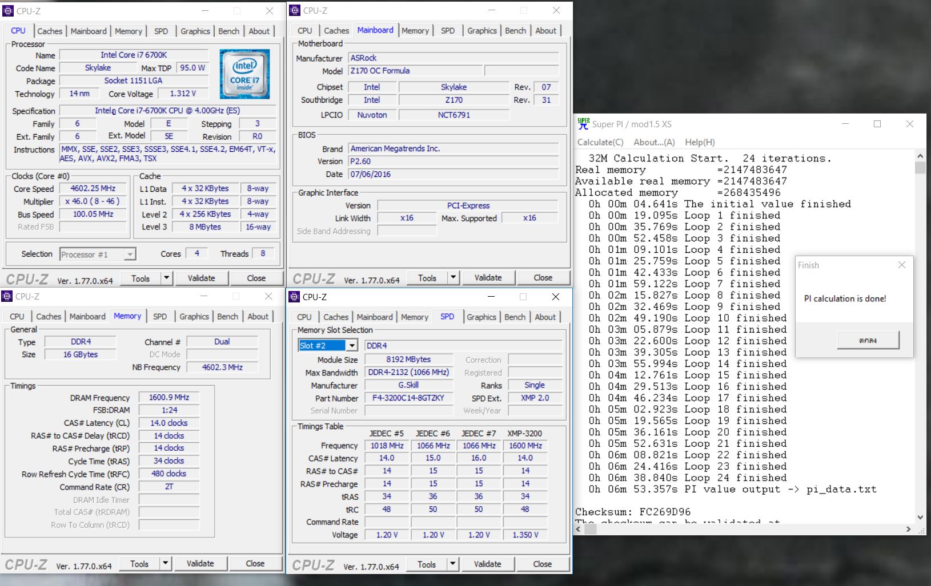Click the BIOS version field P2.60

pyautogui.click(x=454, y=161)
